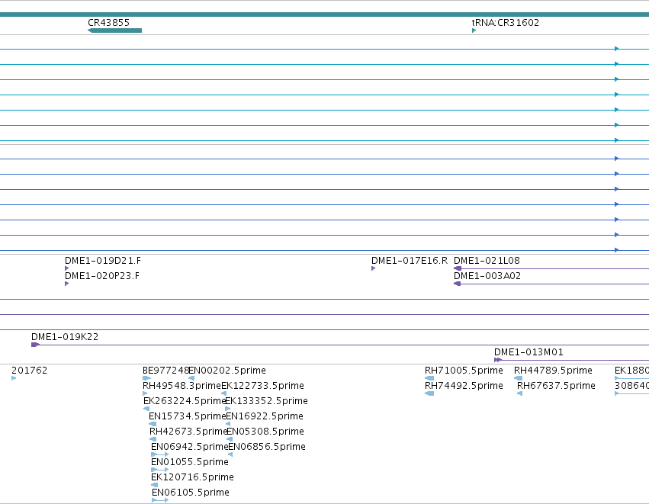Viewport: 649px width, 504px height.
Task: Select the DME1-019K22 feature start block
Action: [36, 345]
